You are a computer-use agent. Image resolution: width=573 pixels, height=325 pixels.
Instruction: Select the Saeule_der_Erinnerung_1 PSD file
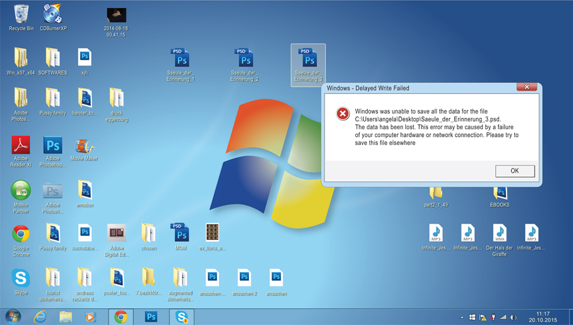pos(181,65)
